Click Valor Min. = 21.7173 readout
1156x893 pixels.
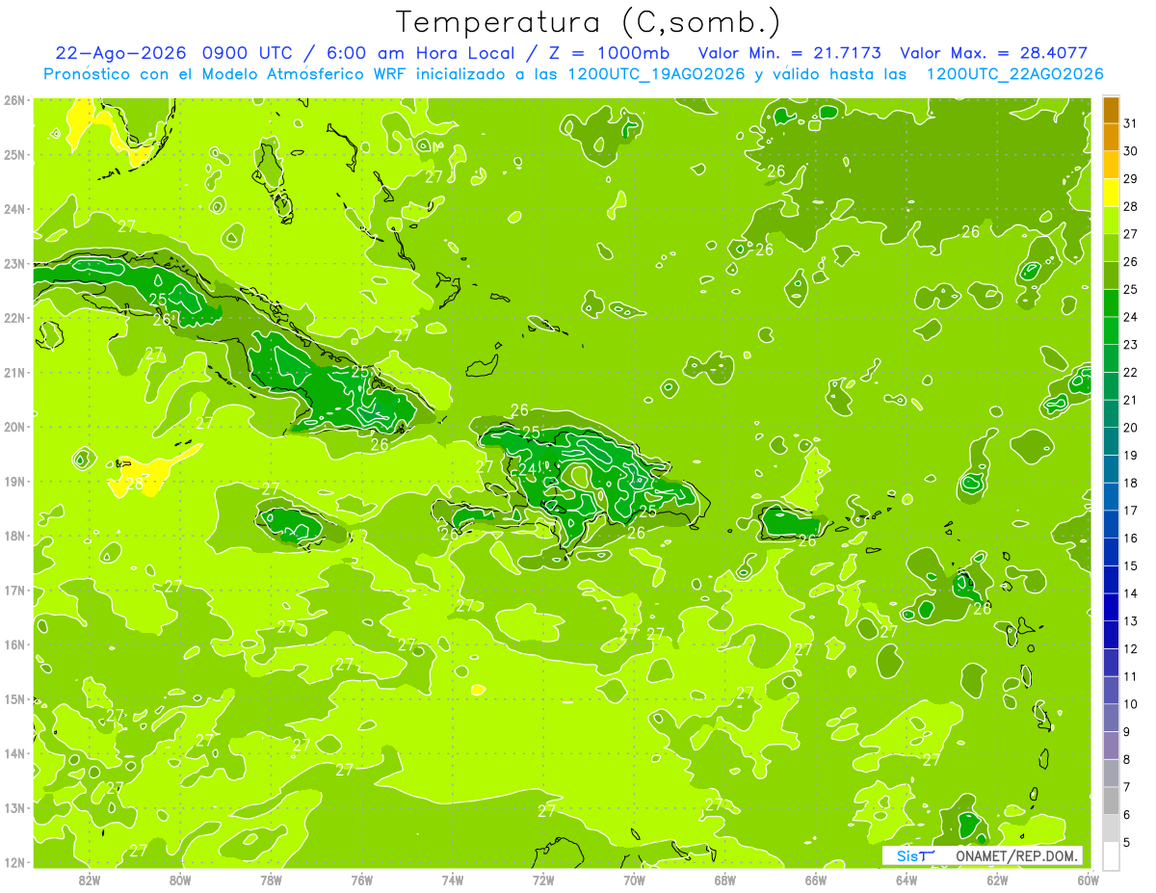(789, 53)
